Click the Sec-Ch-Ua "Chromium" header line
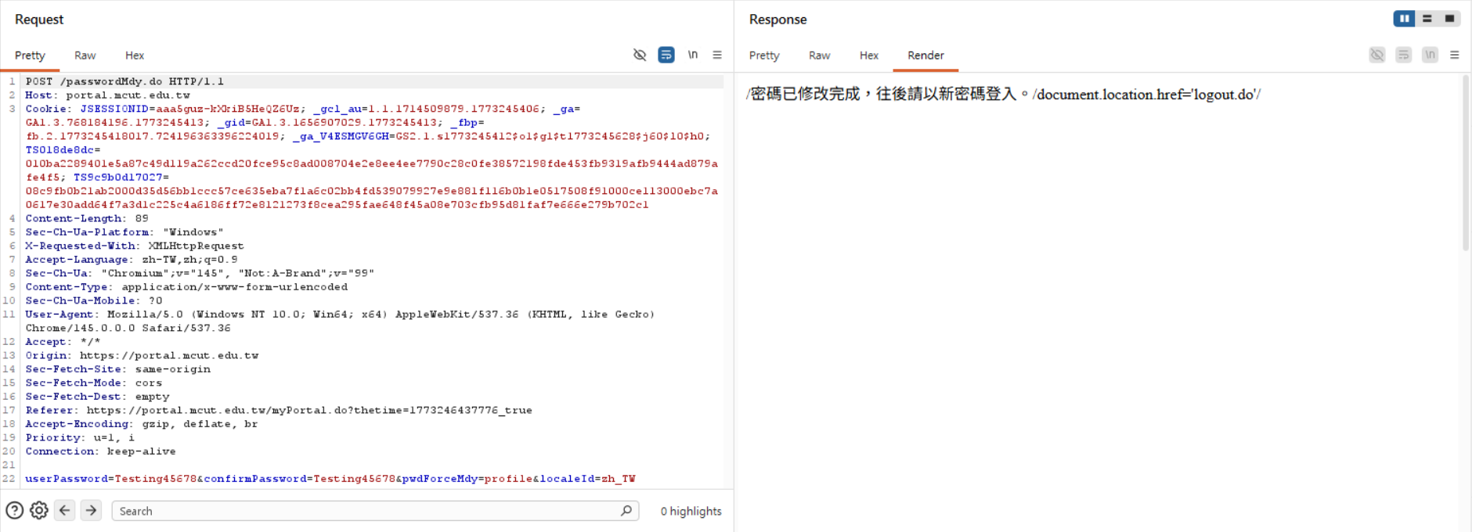The image size is (1472, 532). (200, 273)
